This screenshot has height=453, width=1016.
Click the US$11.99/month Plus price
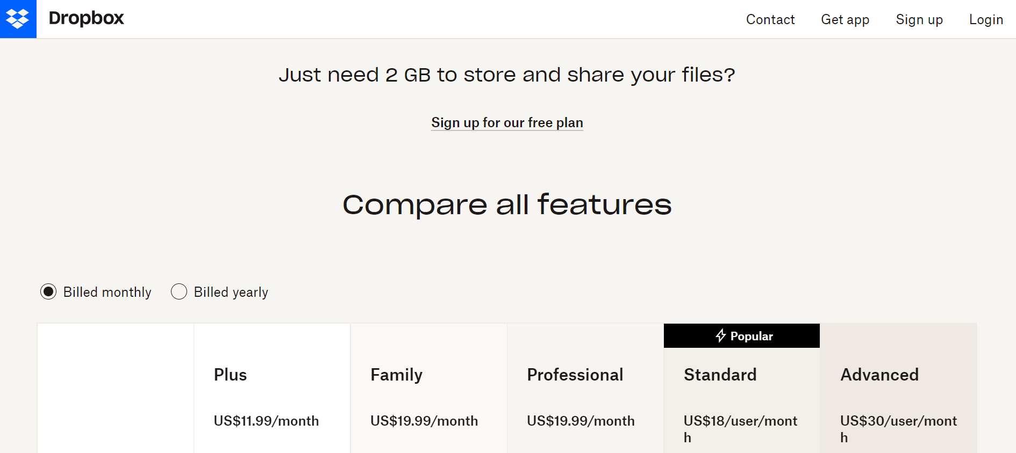(x=266, y=421)
